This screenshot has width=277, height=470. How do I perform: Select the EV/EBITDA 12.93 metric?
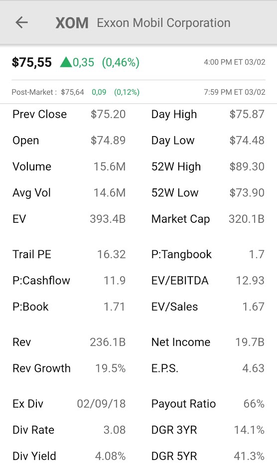pyautogui.click(x=208, y=281)
